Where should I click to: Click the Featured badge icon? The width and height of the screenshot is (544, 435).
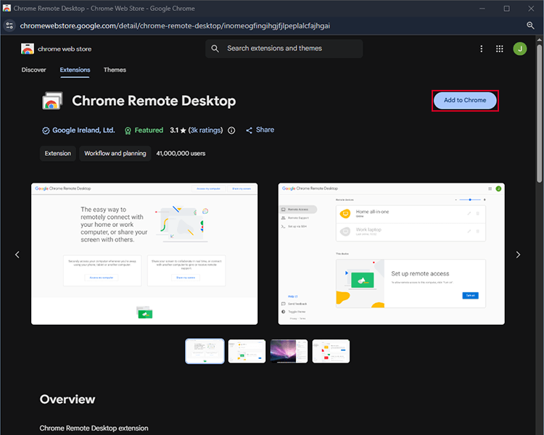point(128,130)
